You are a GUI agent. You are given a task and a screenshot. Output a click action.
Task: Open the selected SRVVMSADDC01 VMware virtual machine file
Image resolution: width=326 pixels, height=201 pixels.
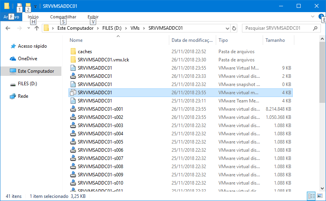95,93
